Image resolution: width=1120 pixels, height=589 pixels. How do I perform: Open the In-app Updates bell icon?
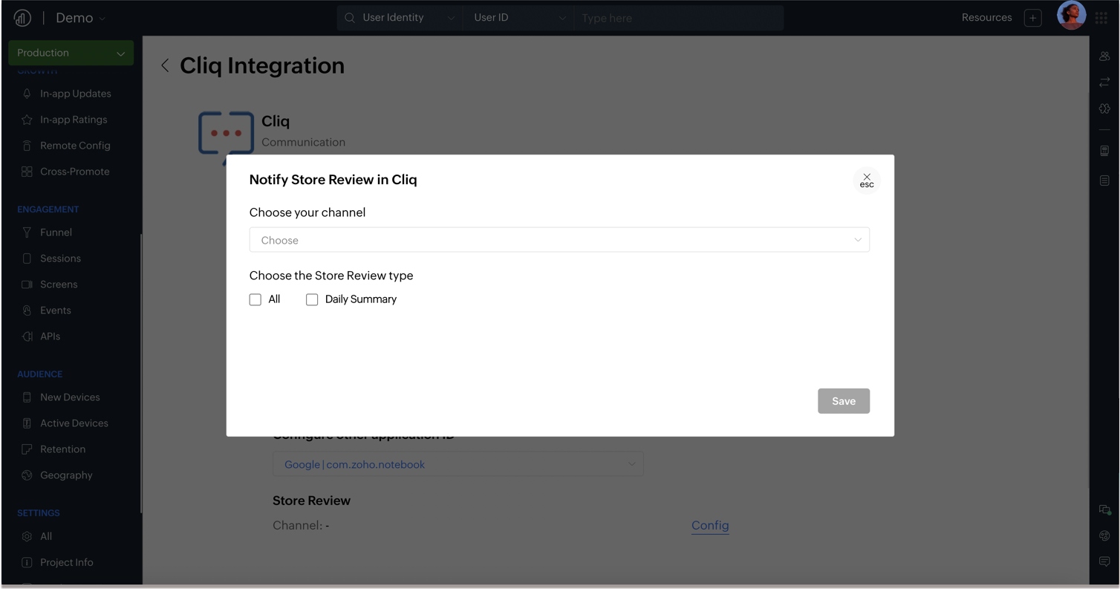click(x=27, y=94)
